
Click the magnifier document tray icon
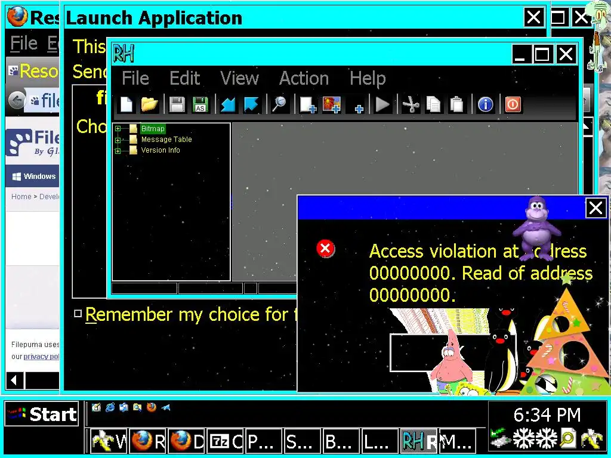[x=568, y=438]
